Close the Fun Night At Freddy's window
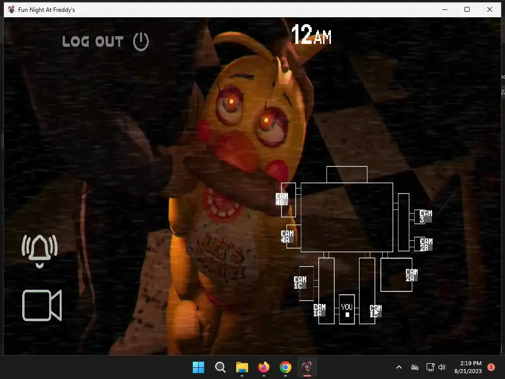 [x=490, y=10]
